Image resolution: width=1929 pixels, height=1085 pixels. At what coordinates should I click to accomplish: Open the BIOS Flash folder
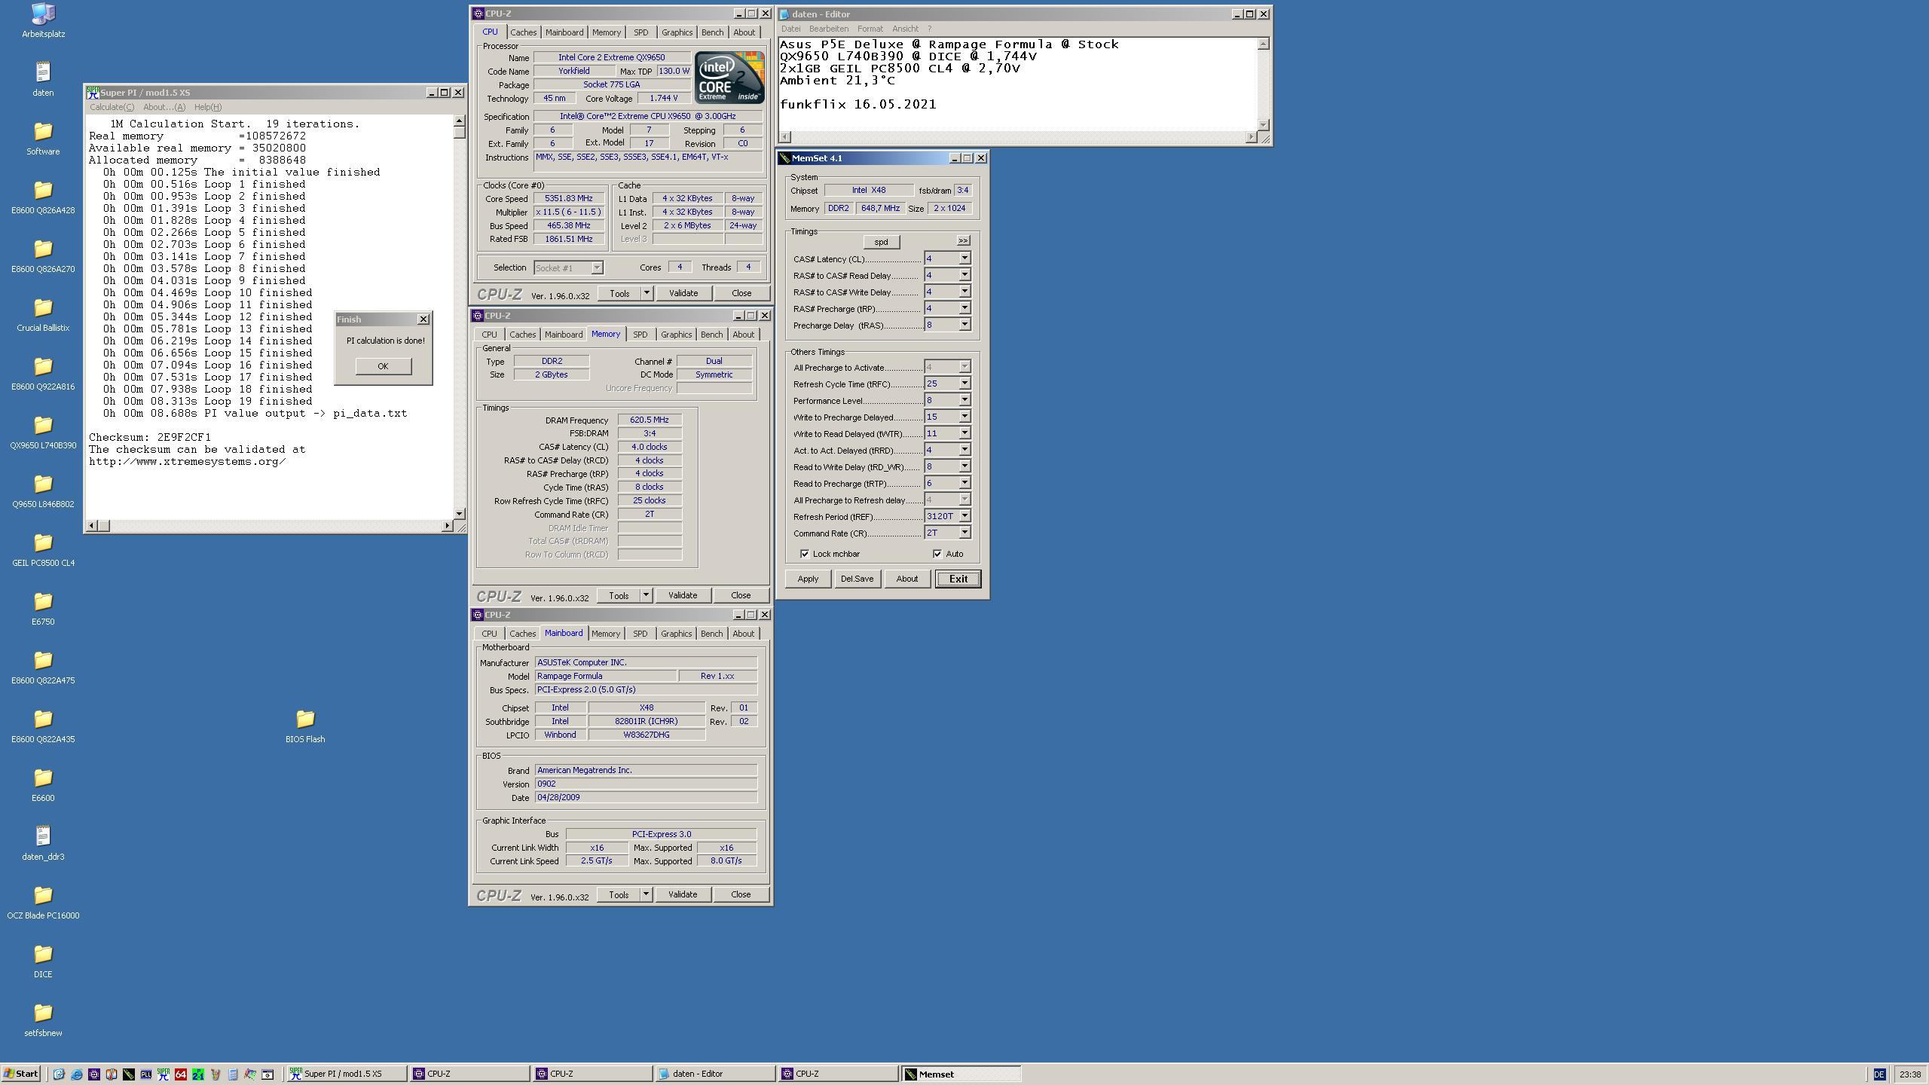tap(305, 726)
